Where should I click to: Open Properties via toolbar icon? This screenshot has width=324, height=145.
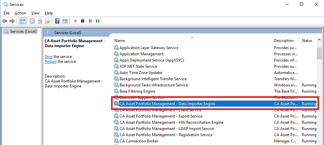click(32, 21)
